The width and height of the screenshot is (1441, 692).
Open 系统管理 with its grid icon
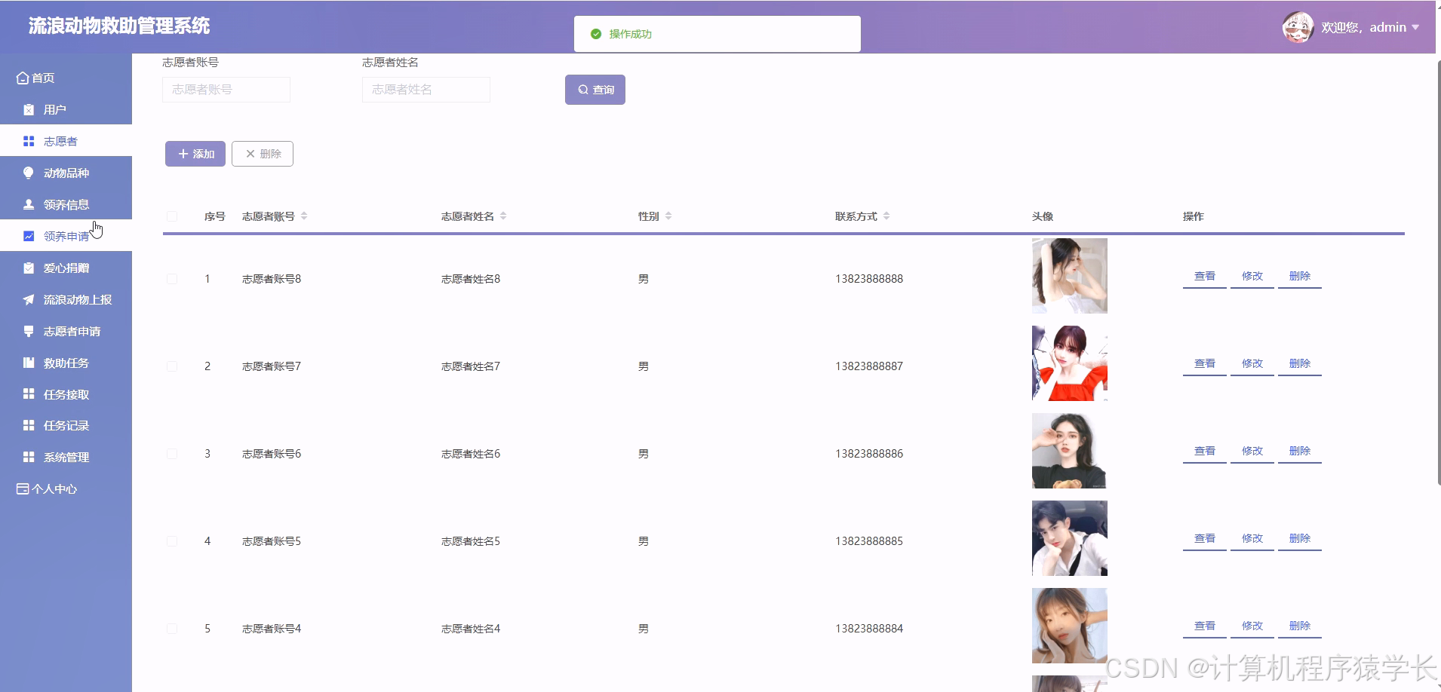pyautogui.click(x=28, y=457)
